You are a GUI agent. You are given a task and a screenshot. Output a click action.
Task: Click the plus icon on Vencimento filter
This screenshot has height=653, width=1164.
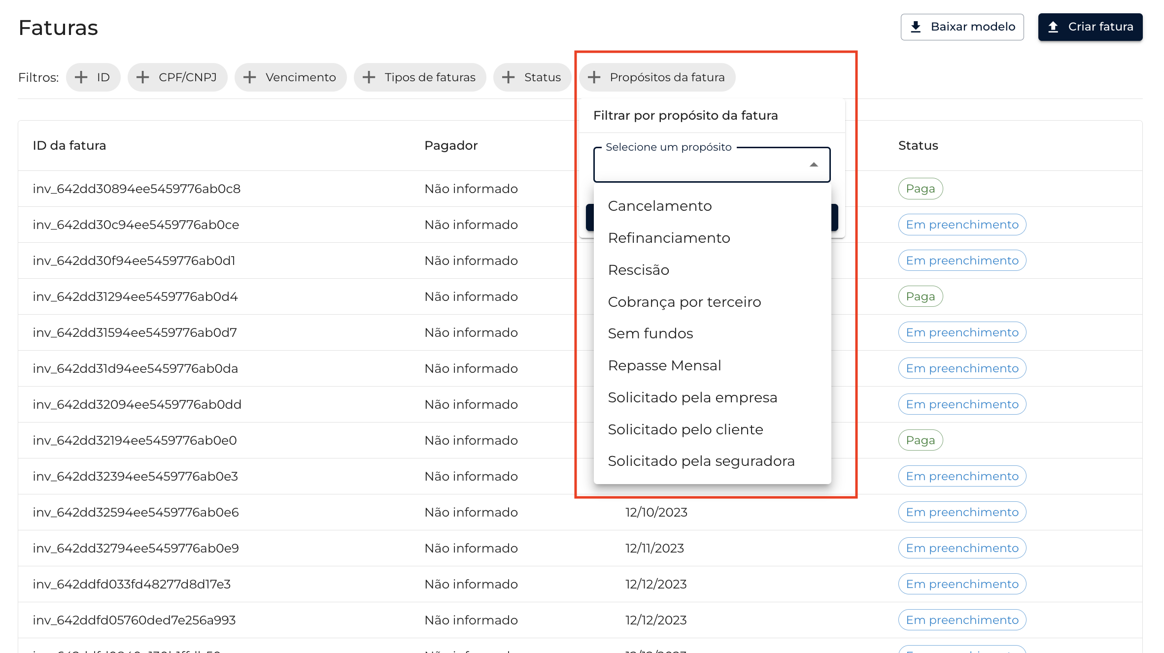250,77
